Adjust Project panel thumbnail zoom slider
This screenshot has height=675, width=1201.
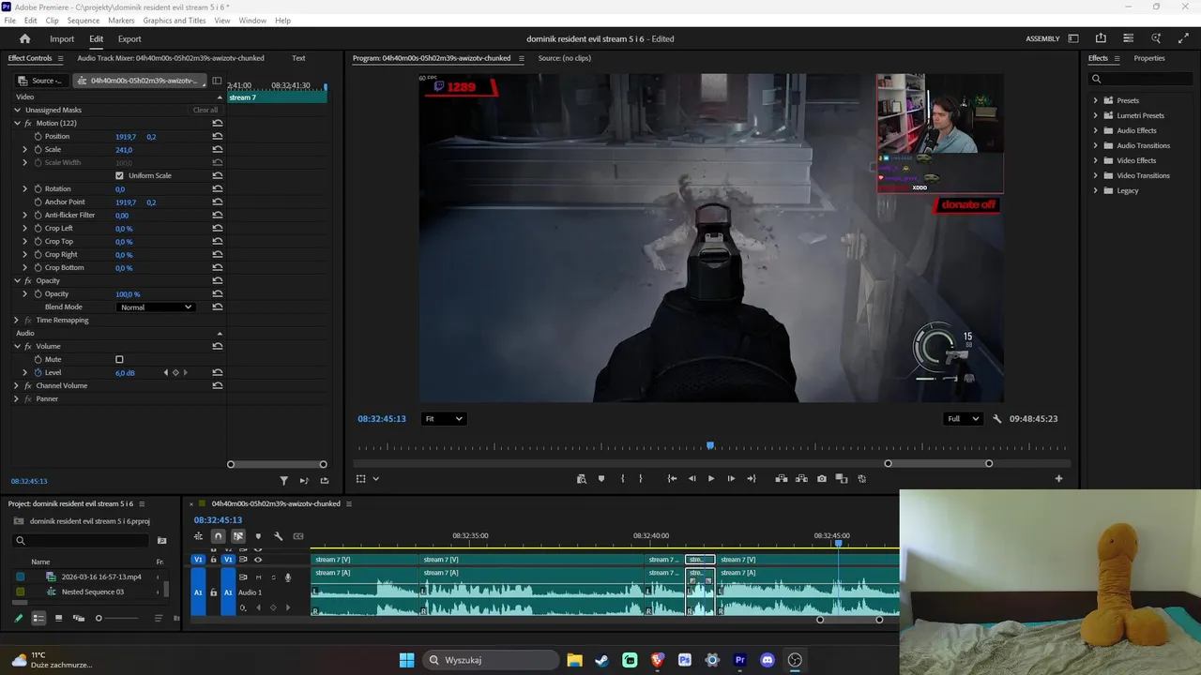[99, 618]
